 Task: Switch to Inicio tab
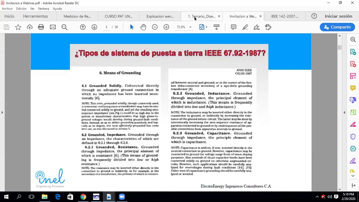pyautogui.click(x=9, y=16)
